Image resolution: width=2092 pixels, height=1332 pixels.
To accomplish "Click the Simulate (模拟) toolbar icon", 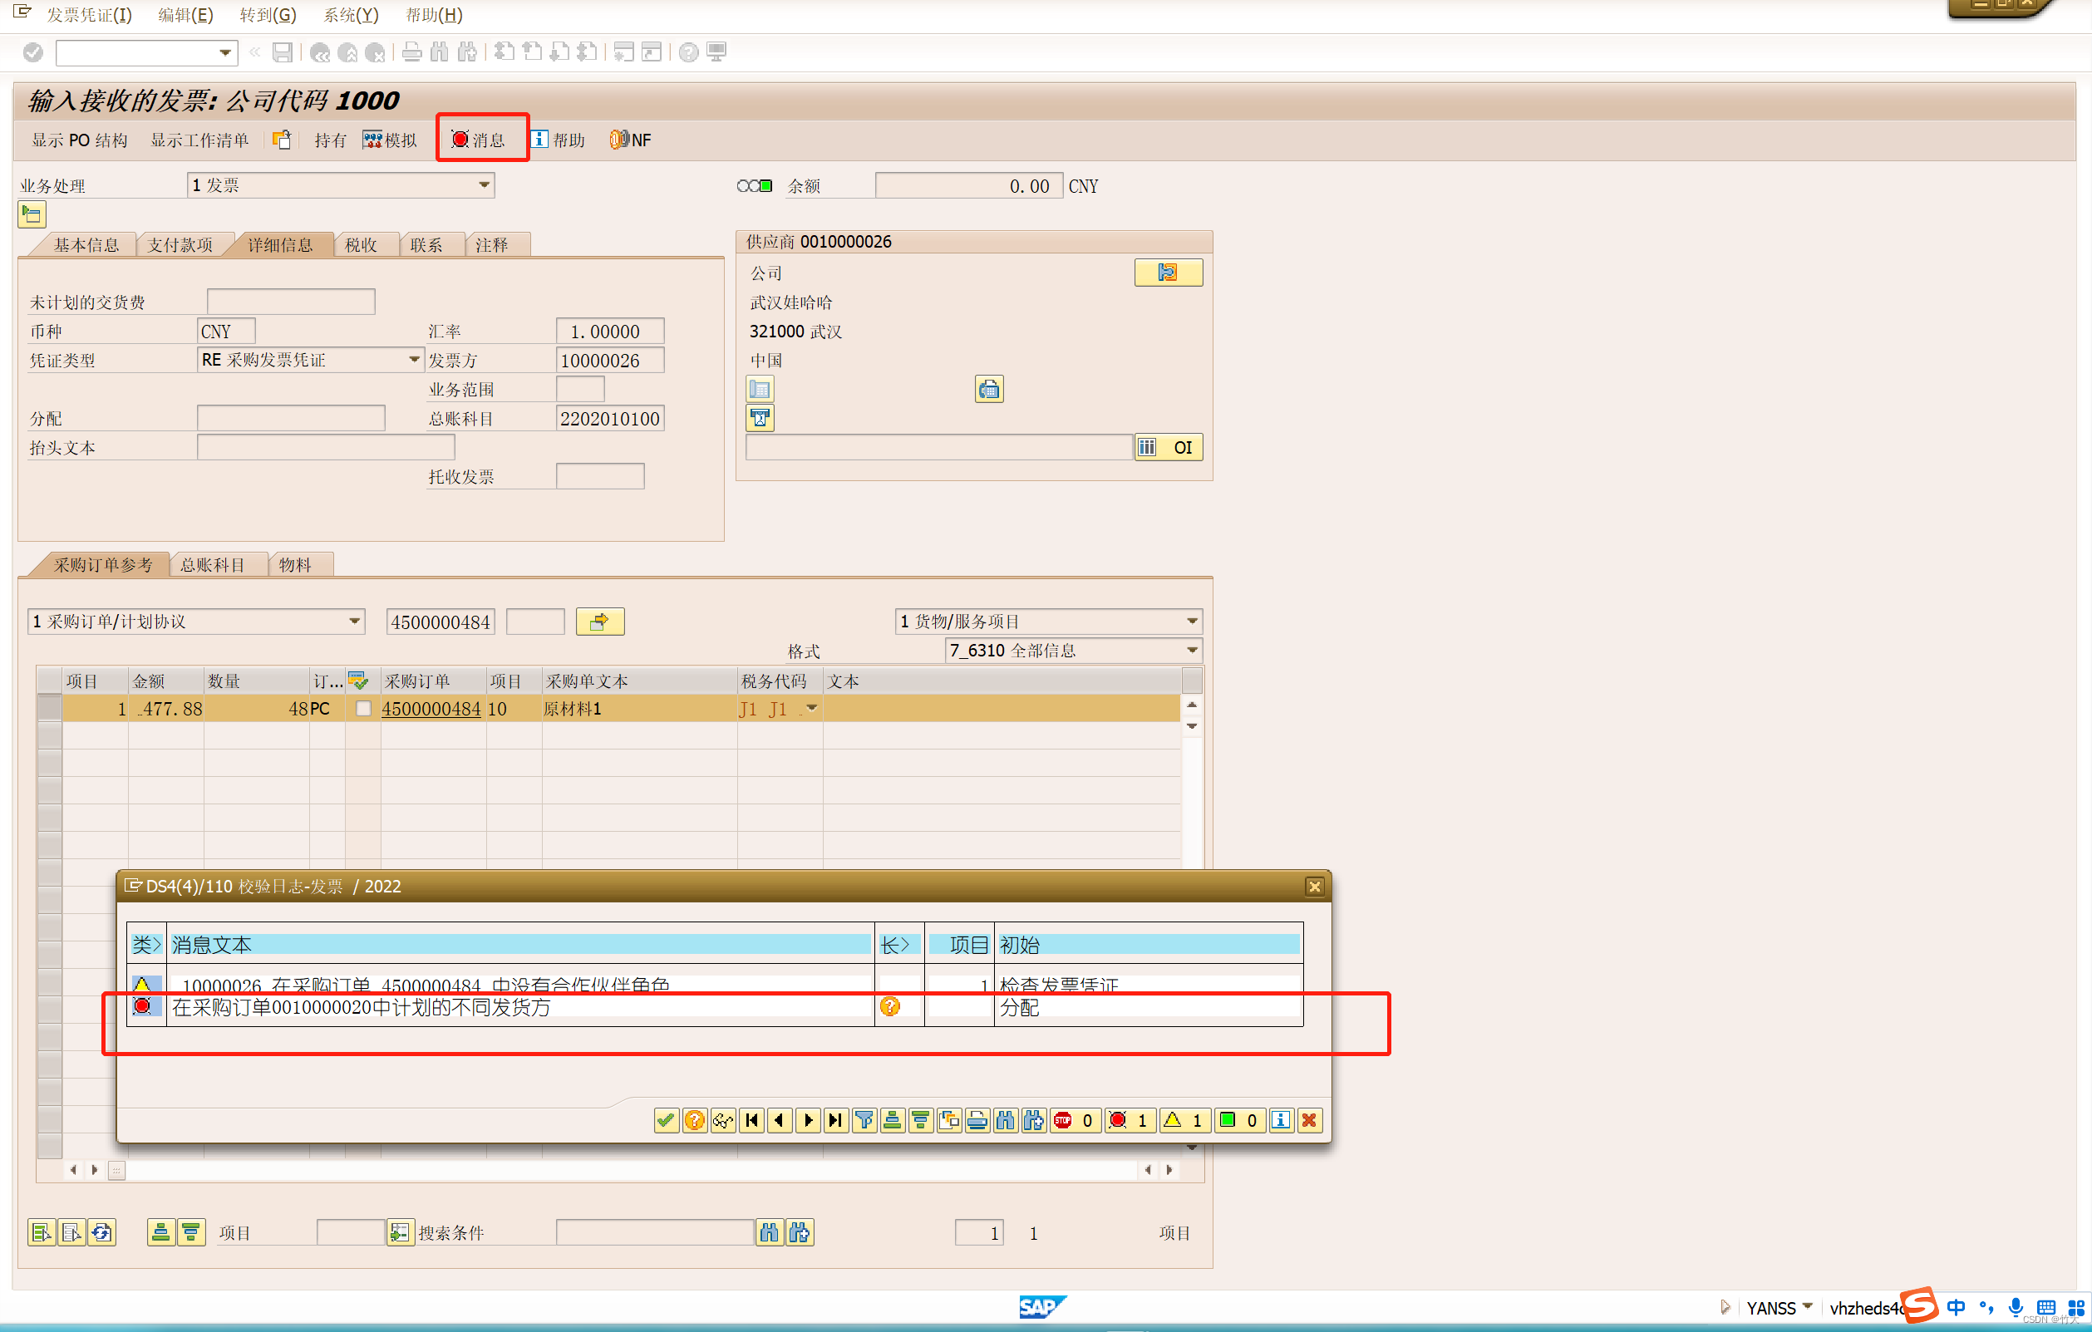I will click(x=372, y=140).
